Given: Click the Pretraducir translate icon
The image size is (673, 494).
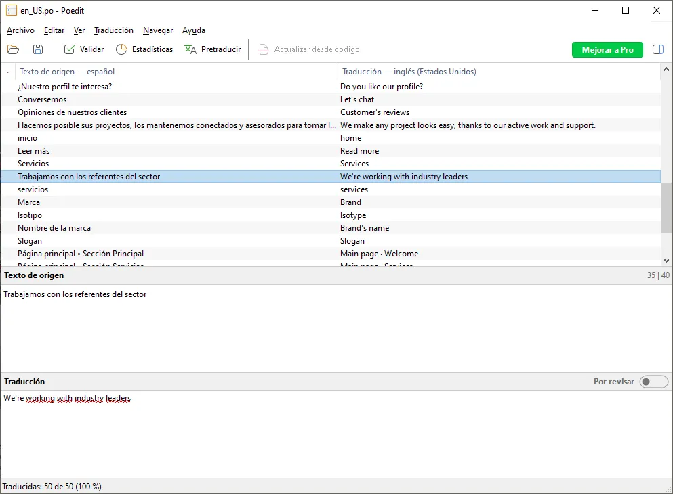Looking at the screenshot, I should 191,49.
